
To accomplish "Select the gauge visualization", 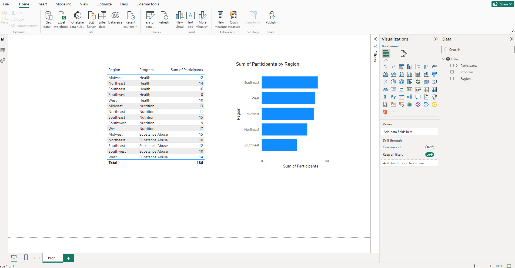I will [385, 89].
